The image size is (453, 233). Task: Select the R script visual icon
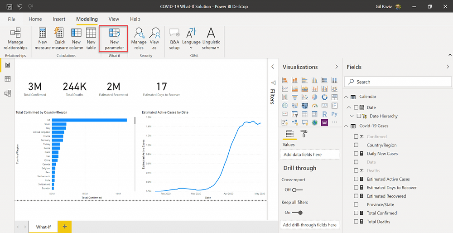(324, 114)
